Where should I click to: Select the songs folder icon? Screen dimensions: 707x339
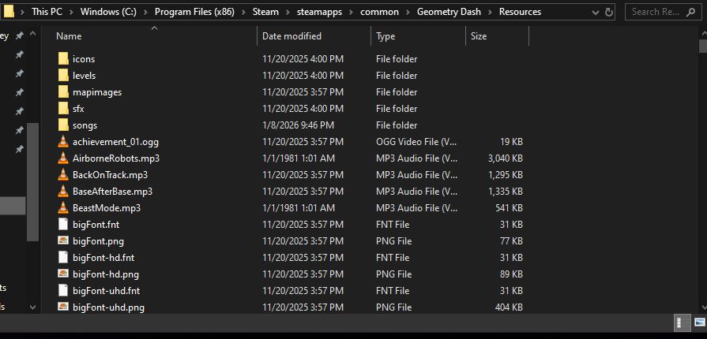[x=64, y=125]
